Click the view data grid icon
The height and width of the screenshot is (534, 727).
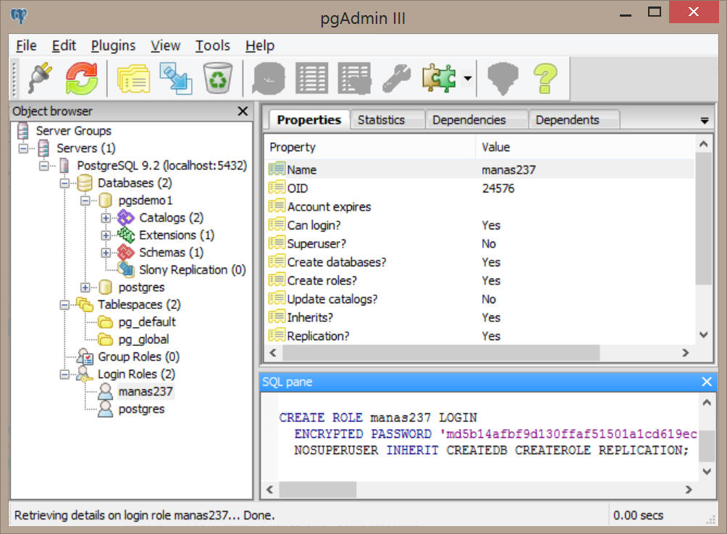point(311,78)
